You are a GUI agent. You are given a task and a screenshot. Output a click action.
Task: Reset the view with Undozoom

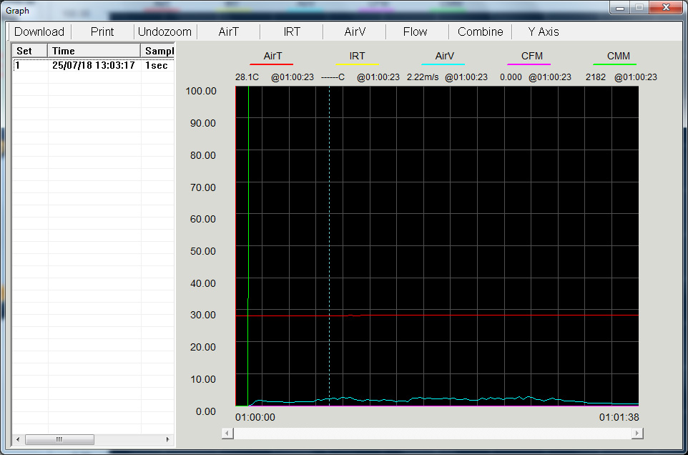164,31
